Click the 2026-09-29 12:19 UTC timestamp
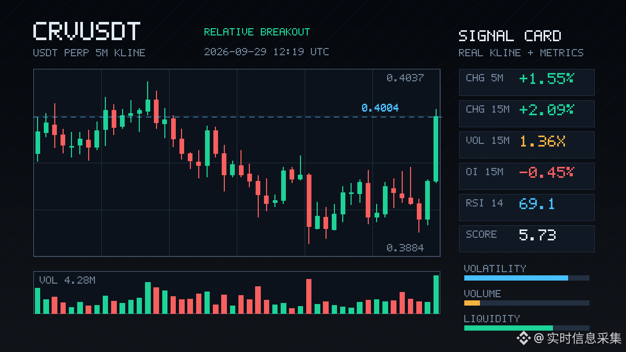Image resolution: width=626 pixels, height=352 pixels. (x=266, y=52)
